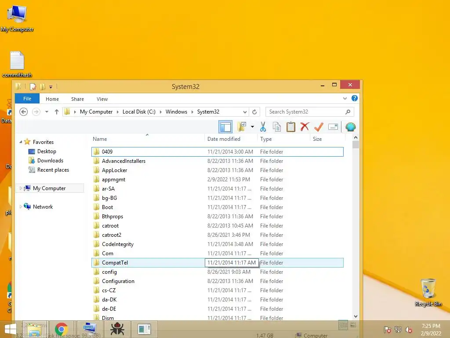Switch to details view in status bar
Viewport: 450px width, 338px height.
tap(343, 325)
